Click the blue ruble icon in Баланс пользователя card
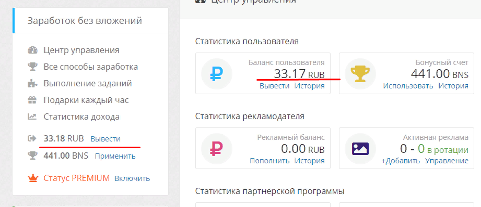This screenshot has width=481, height=207. point(217,73)
